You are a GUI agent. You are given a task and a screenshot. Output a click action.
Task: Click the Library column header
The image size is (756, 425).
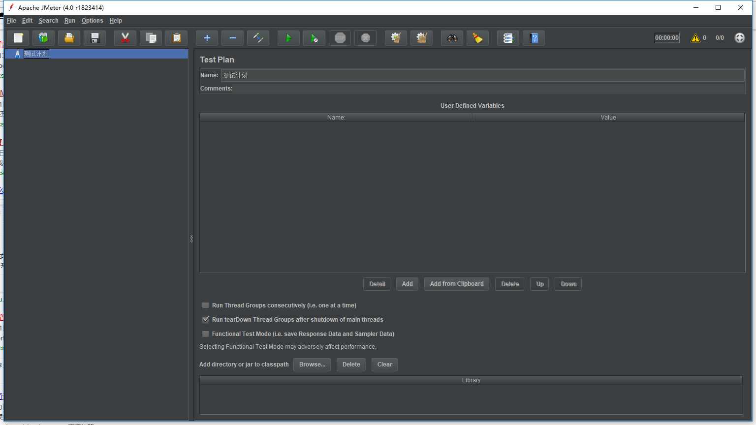471,380
